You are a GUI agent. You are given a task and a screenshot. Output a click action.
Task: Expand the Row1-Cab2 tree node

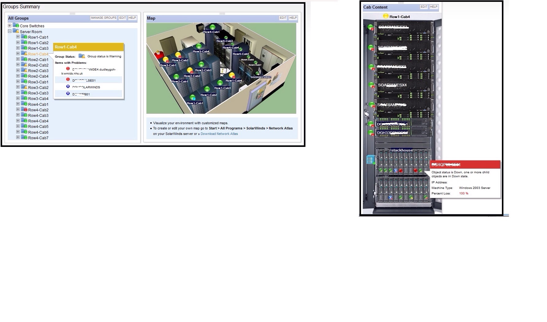pos(18,43)
